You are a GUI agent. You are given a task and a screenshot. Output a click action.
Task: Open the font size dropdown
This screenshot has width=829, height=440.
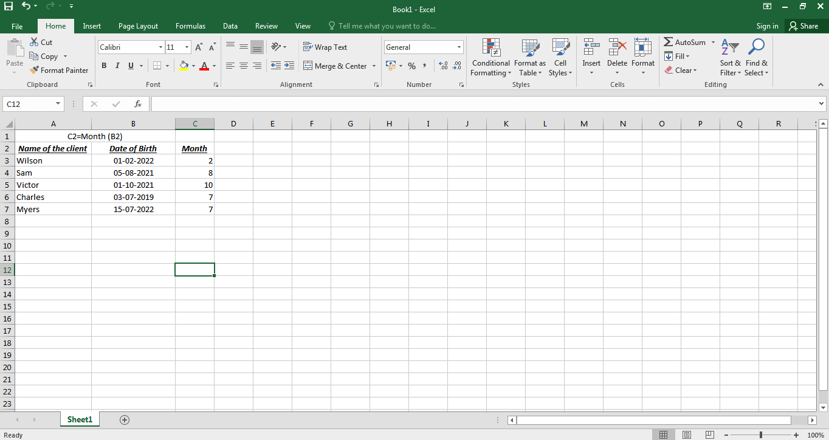(187, 47)
